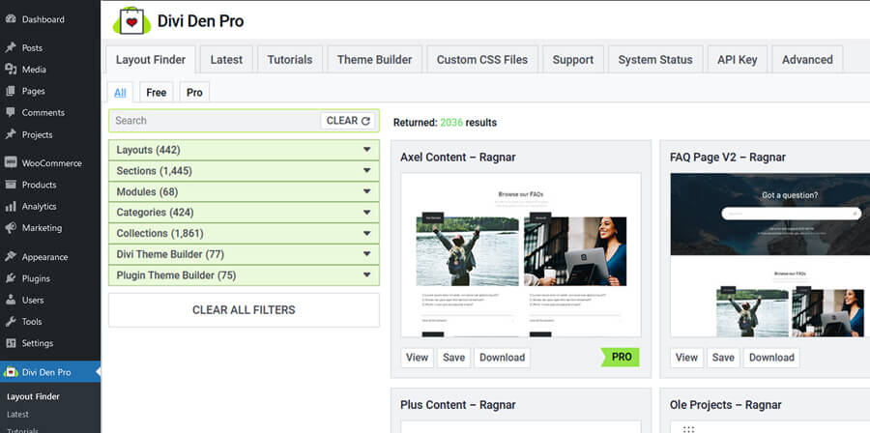Click Download under FAQ Page V2 – Ragnar

(771, 358)
